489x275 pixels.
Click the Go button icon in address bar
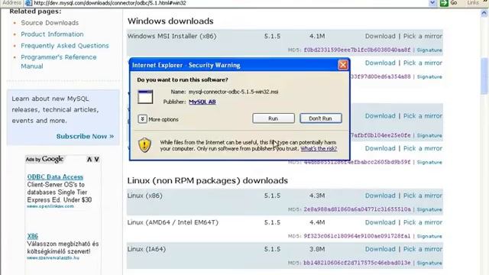tap(444, 3)
